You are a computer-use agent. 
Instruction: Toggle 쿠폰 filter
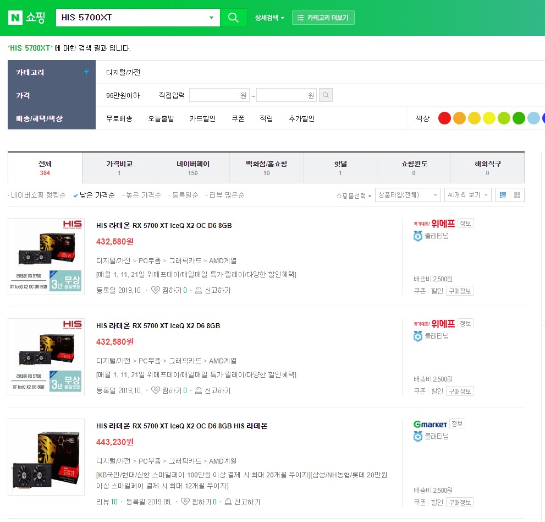[238, 118]
